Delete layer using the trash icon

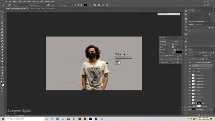pyautogui.click(x=211, y=115)
